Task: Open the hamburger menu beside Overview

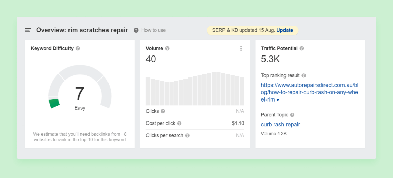Action: [27, 30]
